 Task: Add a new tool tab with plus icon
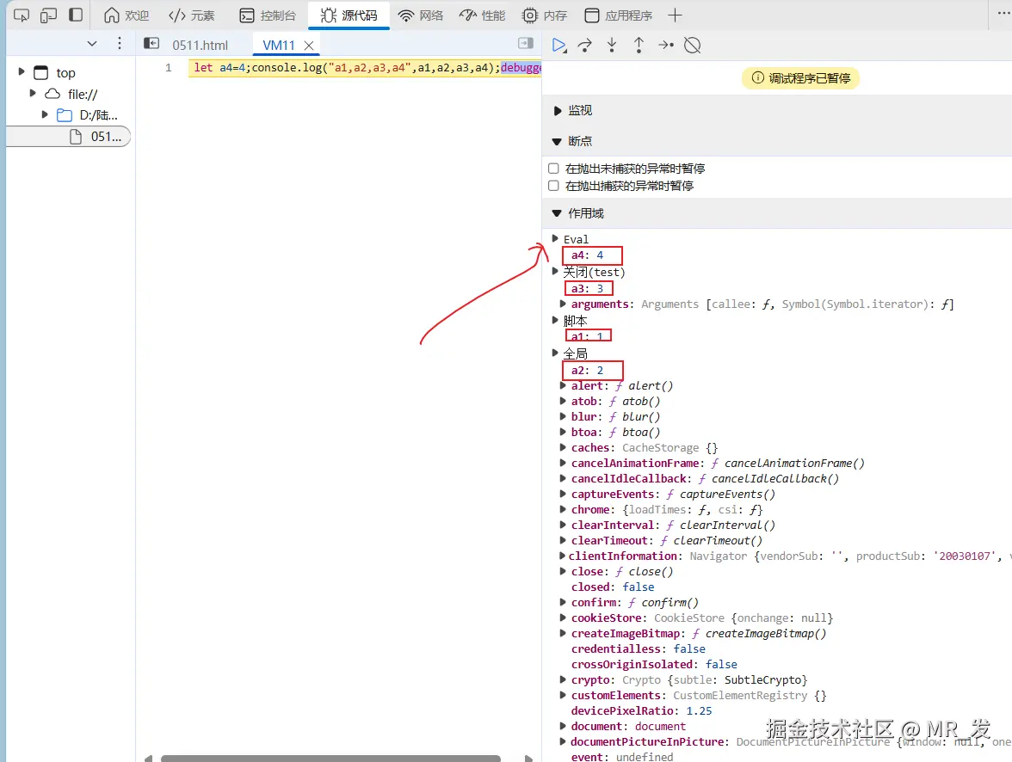[x=675, y=15]
